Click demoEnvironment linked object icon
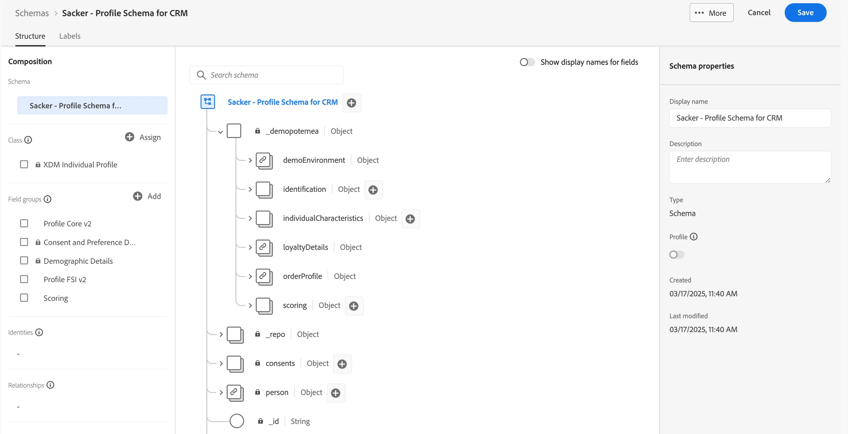Image resolution: width=848 pixels, height=434 pixels. [264, 161]
